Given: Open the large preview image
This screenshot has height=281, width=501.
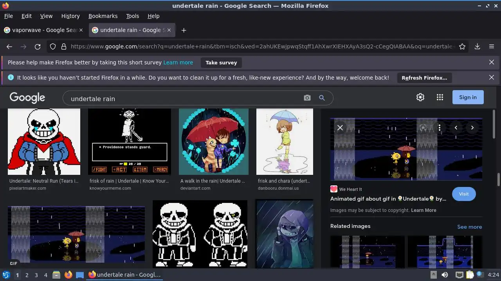Looking at the screenshot, I should point(406,149).
